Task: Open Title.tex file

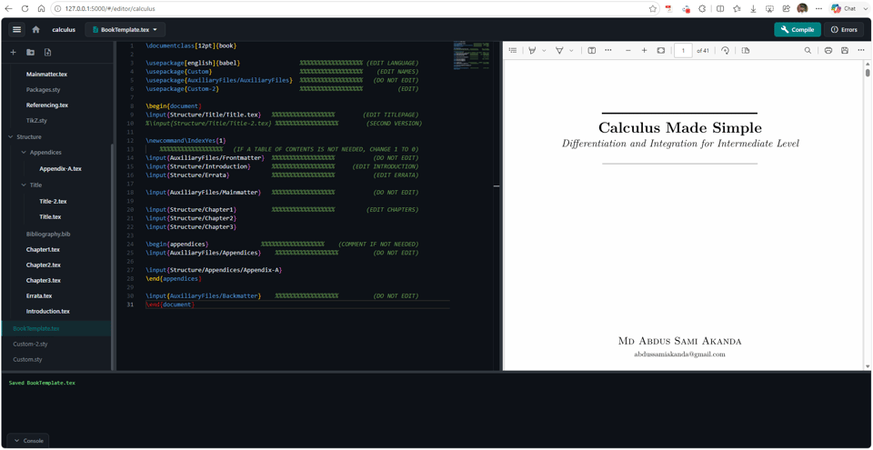Action: pyautogui.click(x=50, y=217)
